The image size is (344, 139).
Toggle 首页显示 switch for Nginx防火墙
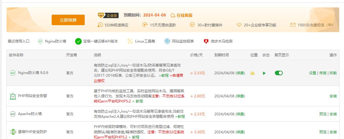pos(279,73)
